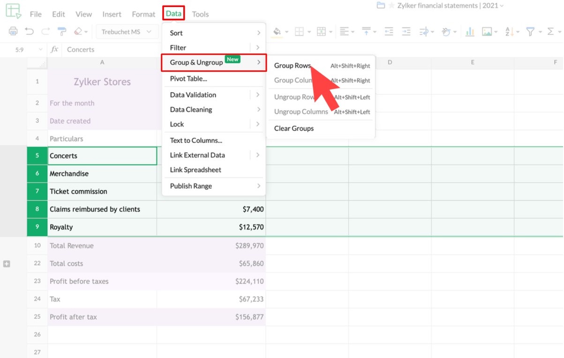564x358 pixels.
Task: Click row 10 header number
Action: (x=37, y=246)
